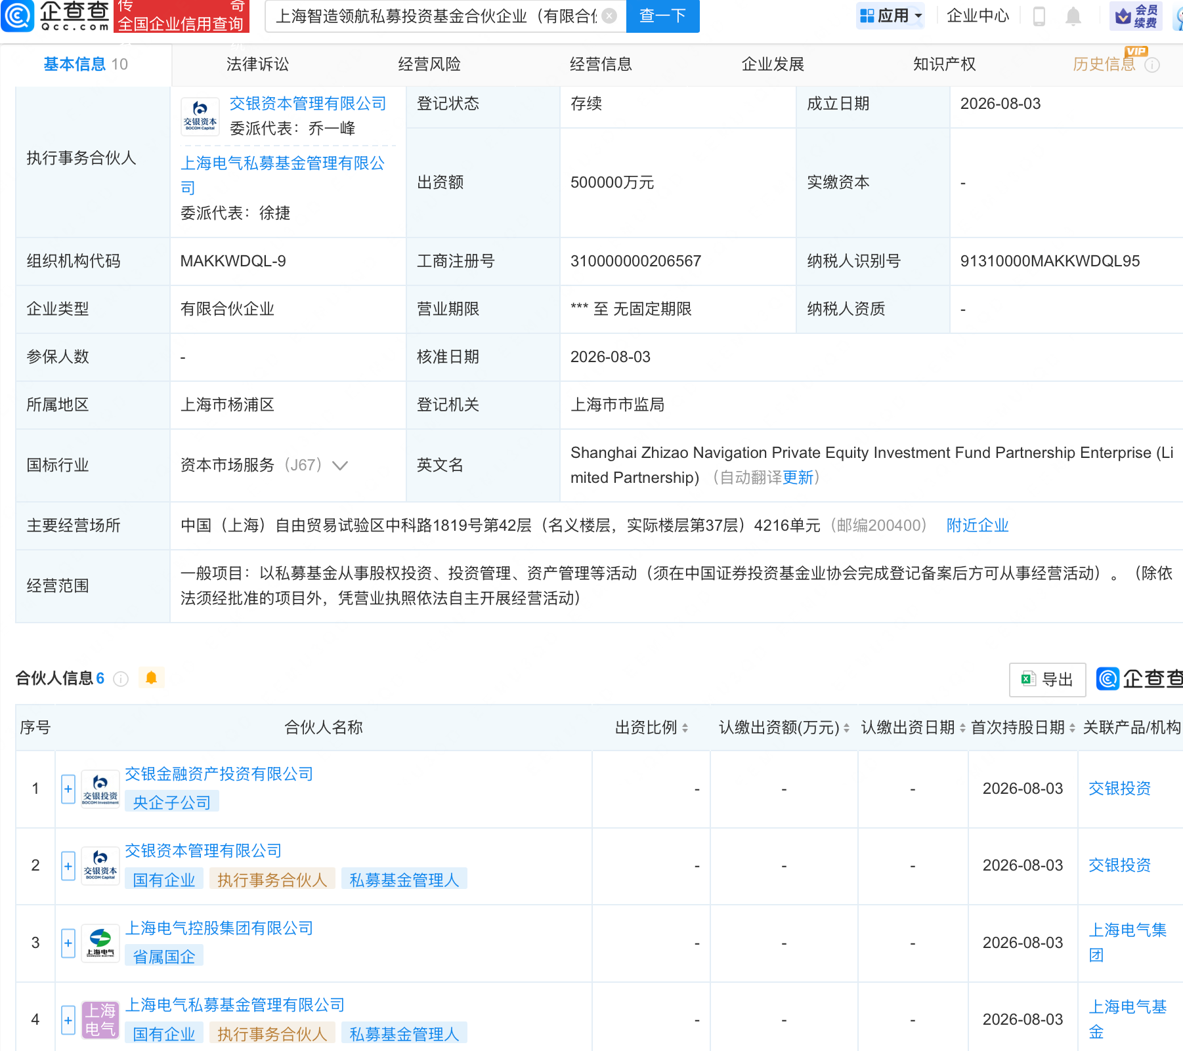Open 交银投资 related product in row 1

1120,789
